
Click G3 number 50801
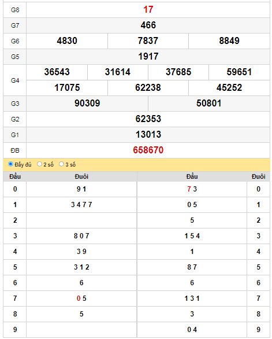[209, 103]
